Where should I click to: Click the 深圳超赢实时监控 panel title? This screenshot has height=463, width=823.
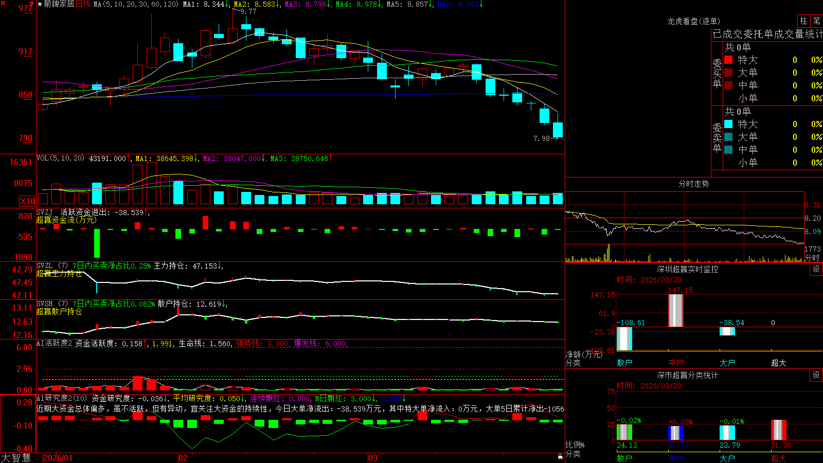pyautogui.click(x=688, y=269)
